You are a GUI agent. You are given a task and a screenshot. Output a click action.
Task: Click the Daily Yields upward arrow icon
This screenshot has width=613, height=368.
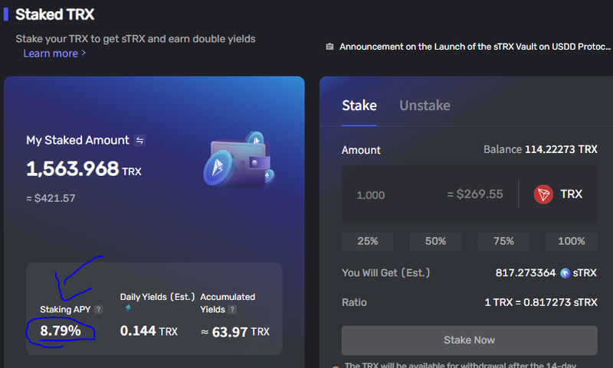click(x=128, y=308)
